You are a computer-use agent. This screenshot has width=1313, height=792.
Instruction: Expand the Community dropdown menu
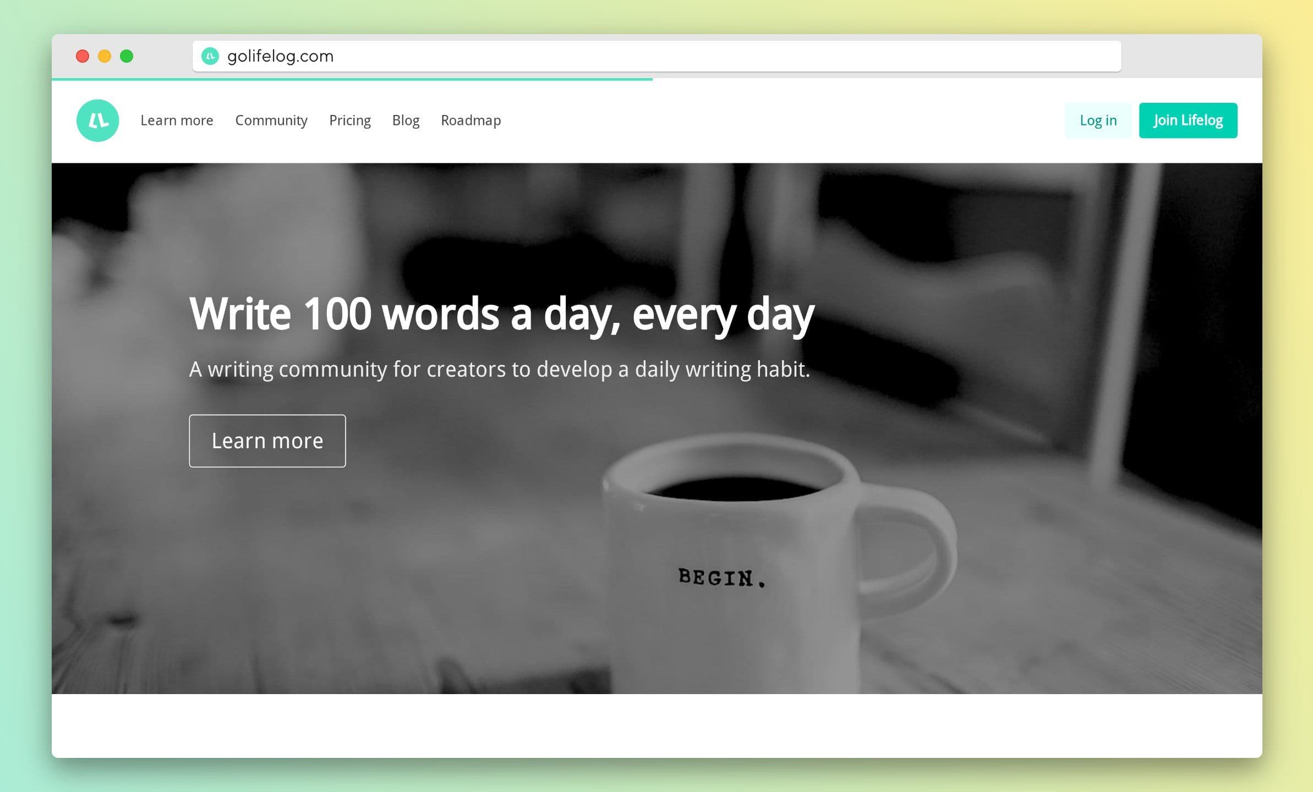(271, 120)
